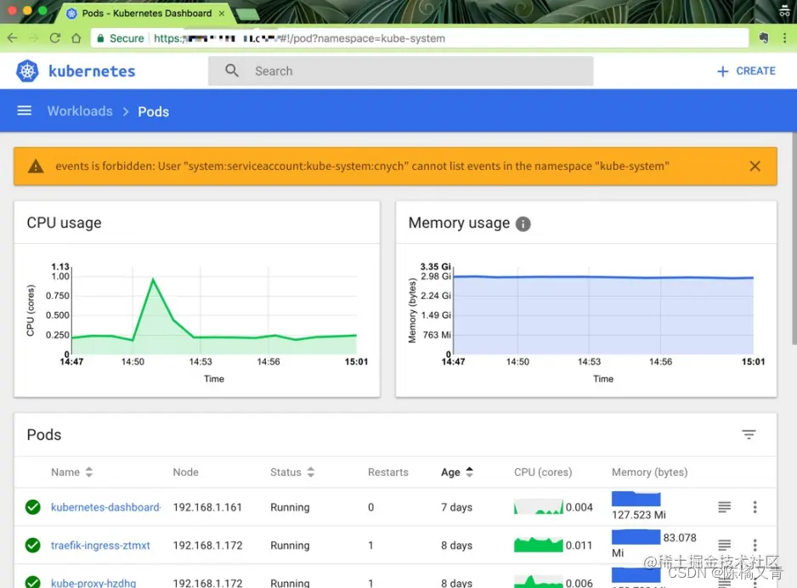Close the Pods Kubernetes Dashboard tab
The image size is (797, 588).
[222, 14]
